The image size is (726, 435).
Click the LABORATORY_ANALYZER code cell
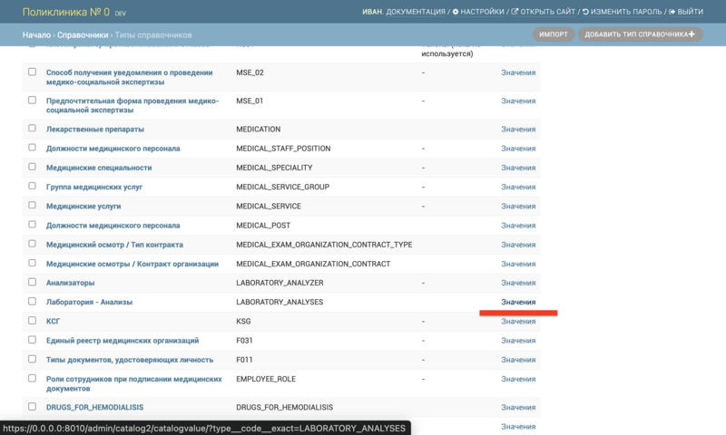(280, 283)
